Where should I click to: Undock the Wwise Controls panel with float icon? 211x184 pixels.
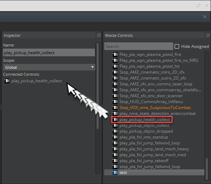point(208,35)
